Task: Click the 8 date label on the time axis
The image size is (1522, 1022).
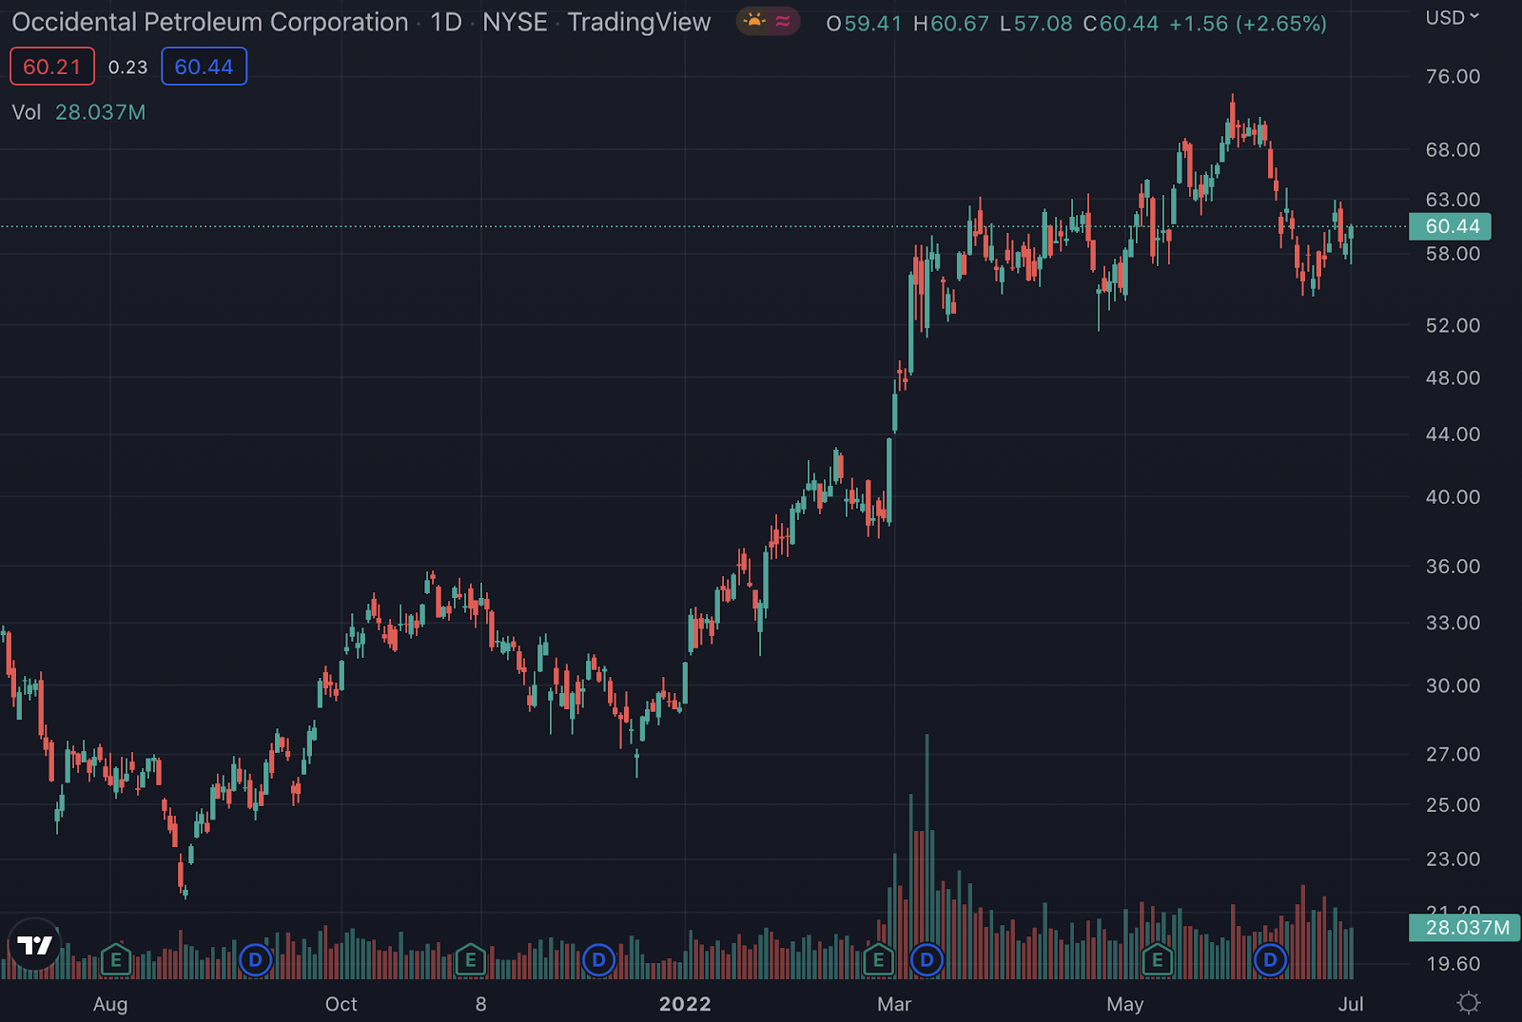Action: point(481,1004)
